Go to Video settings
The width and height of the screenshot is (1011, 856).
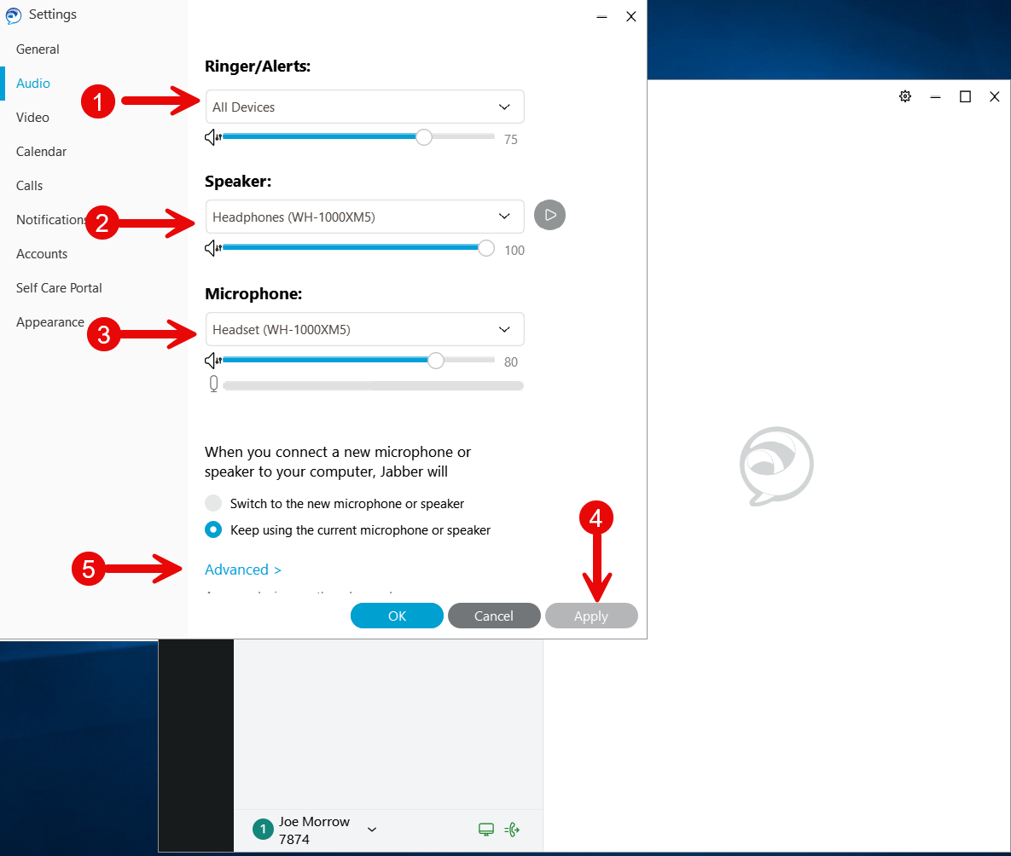(x=32, y=118)
